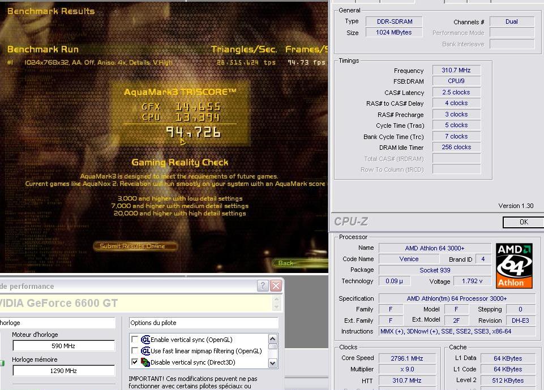Click memory Type DDR-SDRAM field

394,21
